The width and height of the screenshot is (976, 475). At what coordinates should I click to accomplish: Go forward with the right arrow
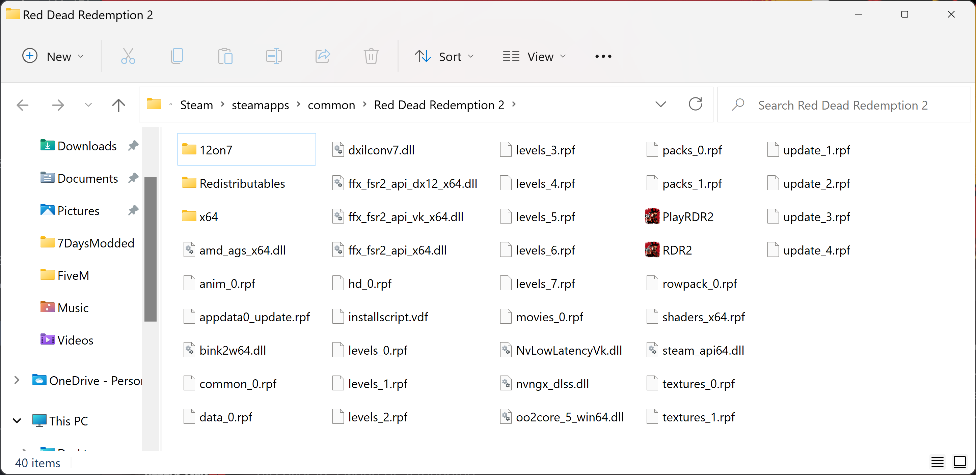pyautogui.click(x=58, y=105)
